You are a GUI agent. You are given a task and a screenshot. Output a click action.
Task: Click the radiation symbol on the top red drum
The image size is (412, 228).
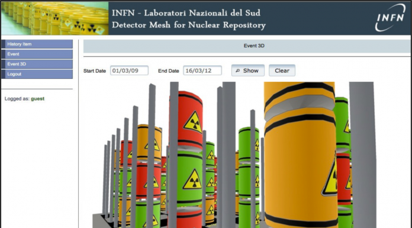tap(194, 122)
